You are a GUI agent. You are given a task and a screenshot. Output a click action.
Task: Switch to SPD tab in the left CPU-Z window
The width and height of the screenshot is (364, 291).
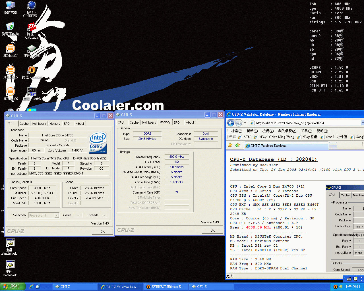click(x=67, y=124)
